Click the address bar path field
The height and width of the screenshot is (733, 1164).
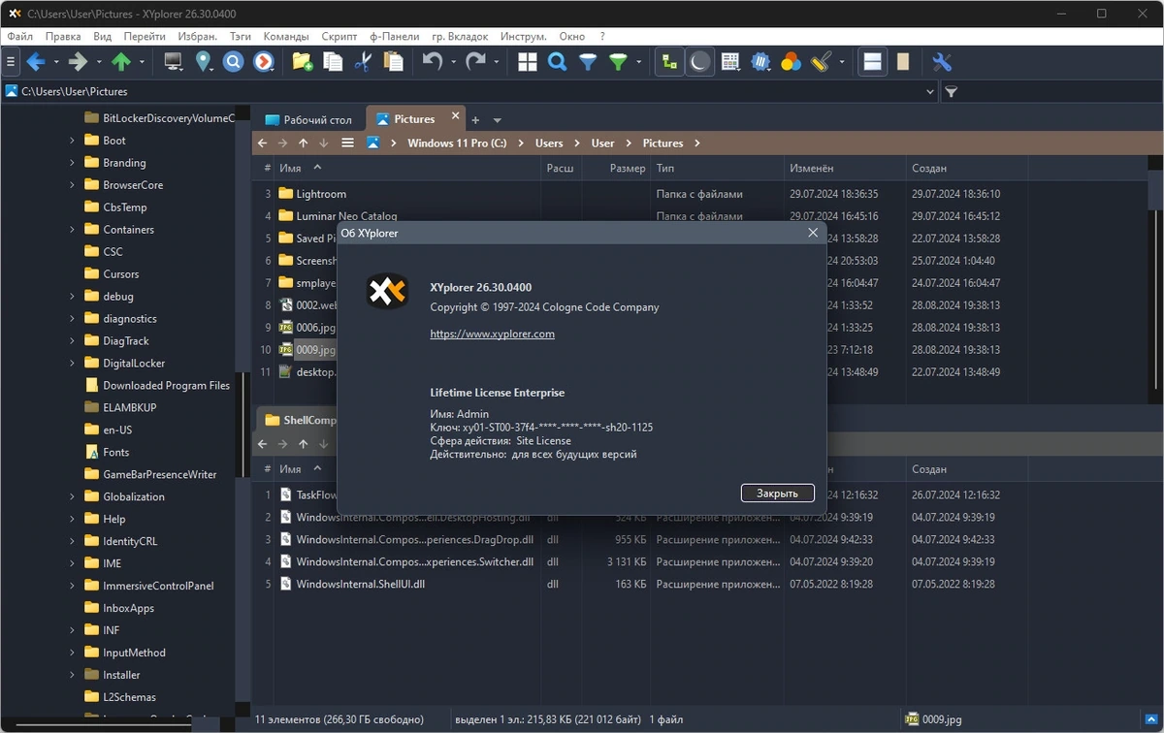pos(470,92)
